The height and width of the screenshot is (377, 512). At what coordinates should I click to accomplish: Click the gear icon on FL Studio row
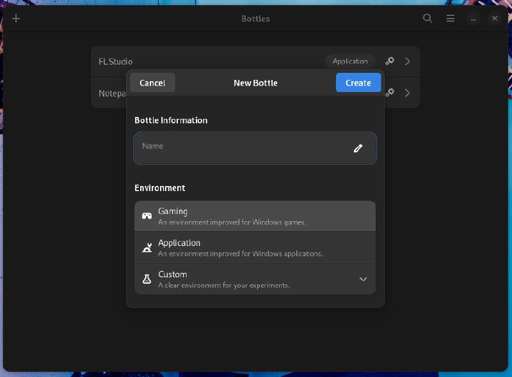[x=390, y=61]
